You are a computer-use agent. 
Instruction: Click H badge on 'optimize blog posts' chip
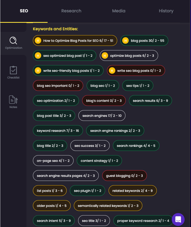point(105,55)
